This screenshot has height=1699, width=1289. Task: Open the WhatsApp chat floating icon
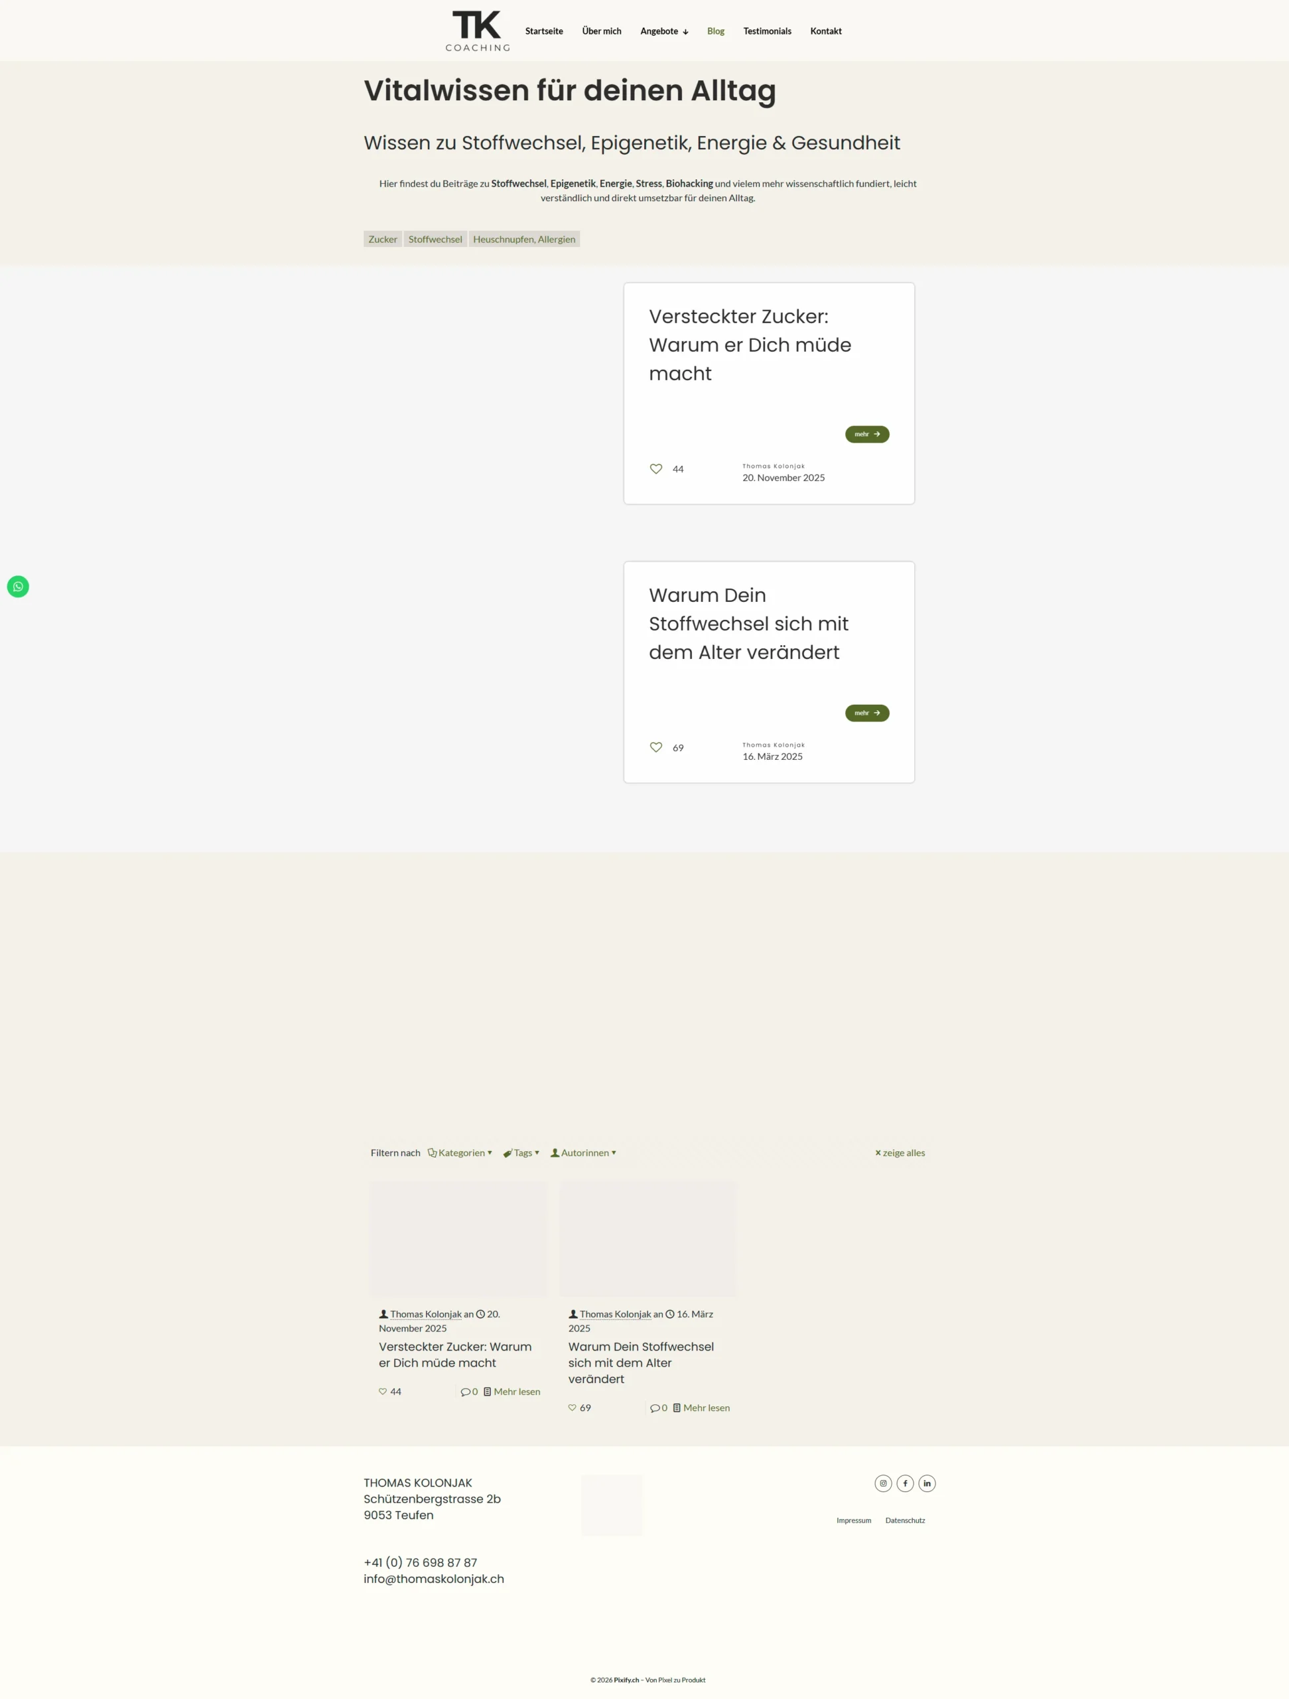coord(18,587)
